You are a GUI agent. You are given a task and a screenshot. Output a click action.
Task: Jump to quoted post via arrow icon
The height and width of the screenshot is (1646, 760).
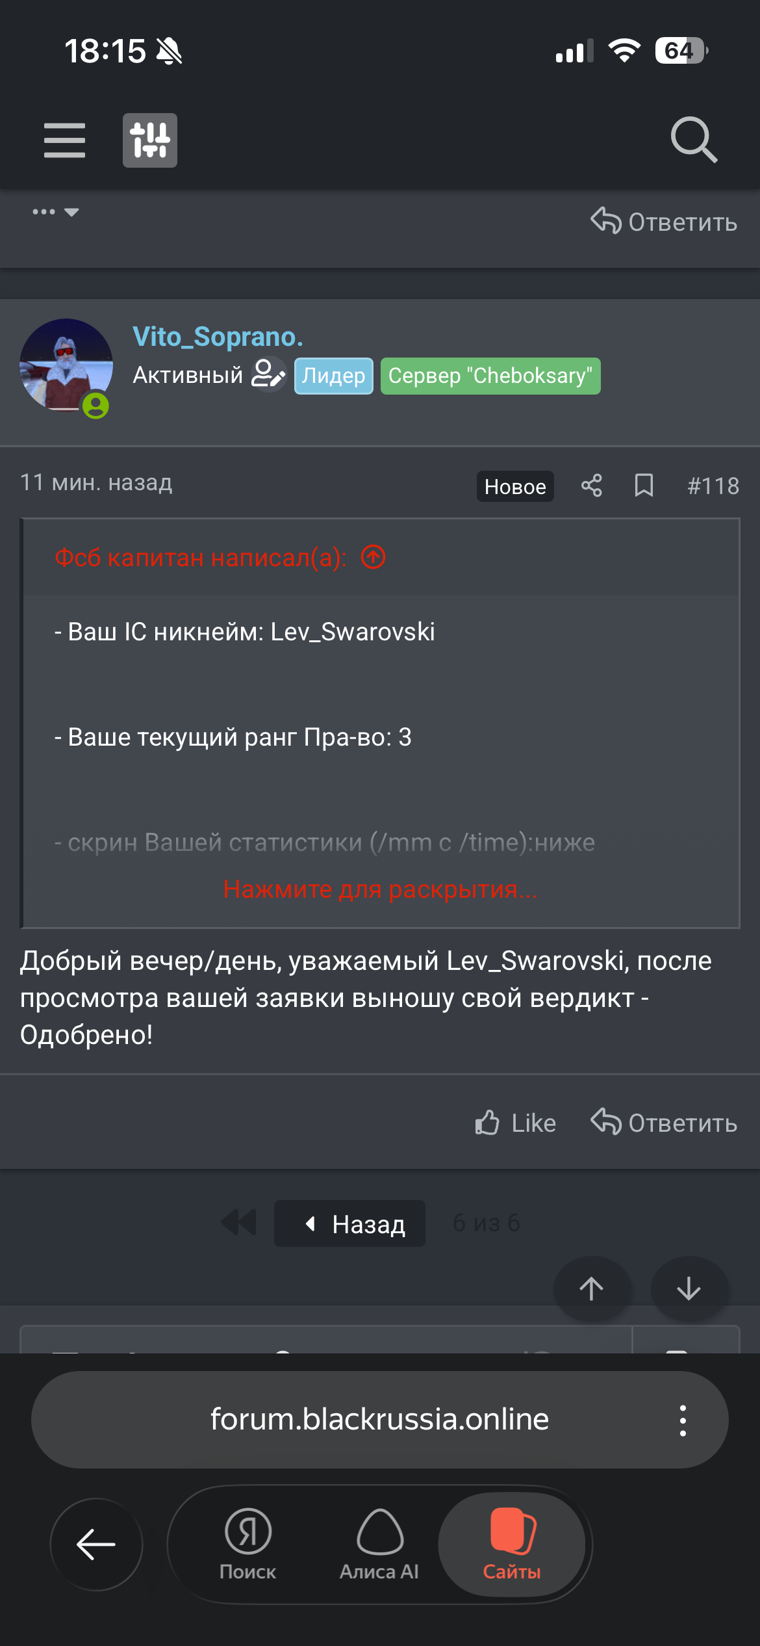374,557
